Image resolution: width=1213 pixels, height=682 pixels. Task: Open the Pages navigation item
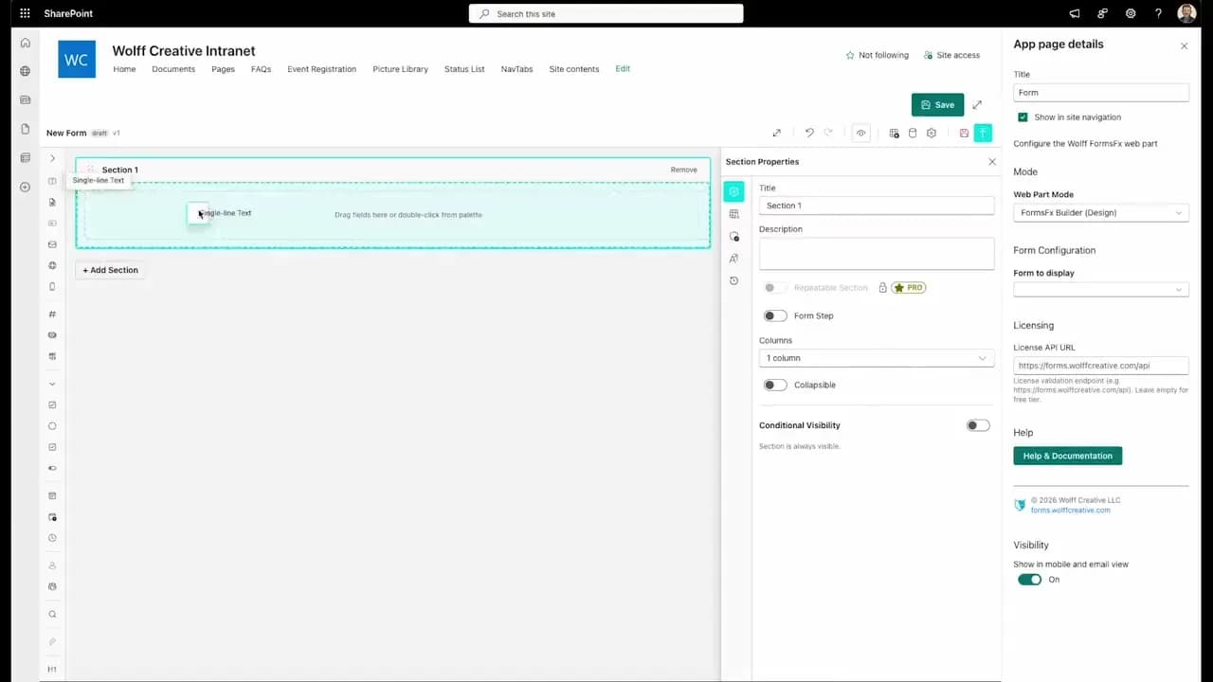click(x=223, y=69)
